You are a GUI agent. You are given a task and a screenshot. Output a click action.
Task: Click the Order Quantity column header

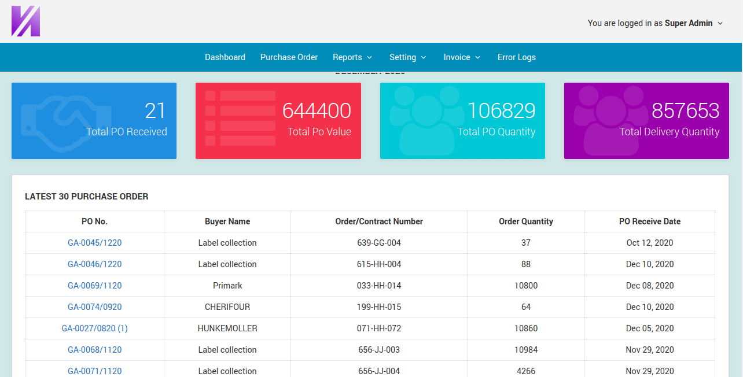tap(525, 221)
